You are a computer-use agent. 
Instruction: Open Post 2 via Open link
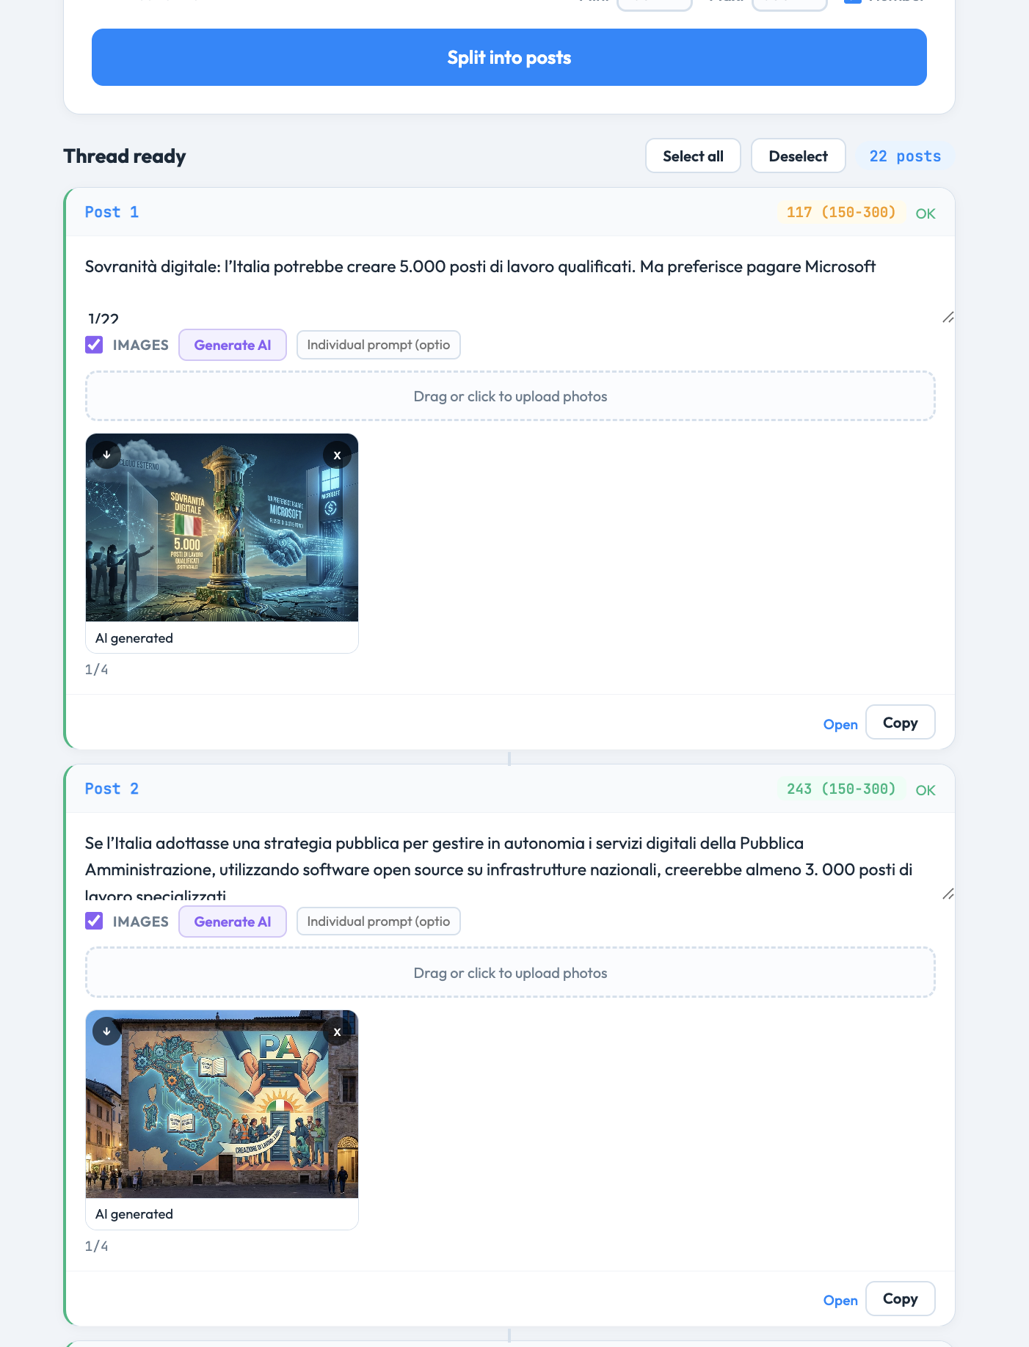coord(840,1300)
